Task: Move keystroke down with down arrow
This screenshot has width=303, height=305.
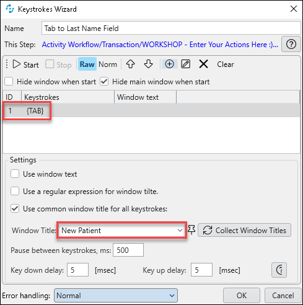Action: coord(149,64)
